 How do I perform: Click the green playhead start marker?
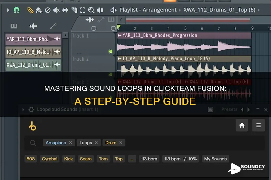(x=119, y=27)
